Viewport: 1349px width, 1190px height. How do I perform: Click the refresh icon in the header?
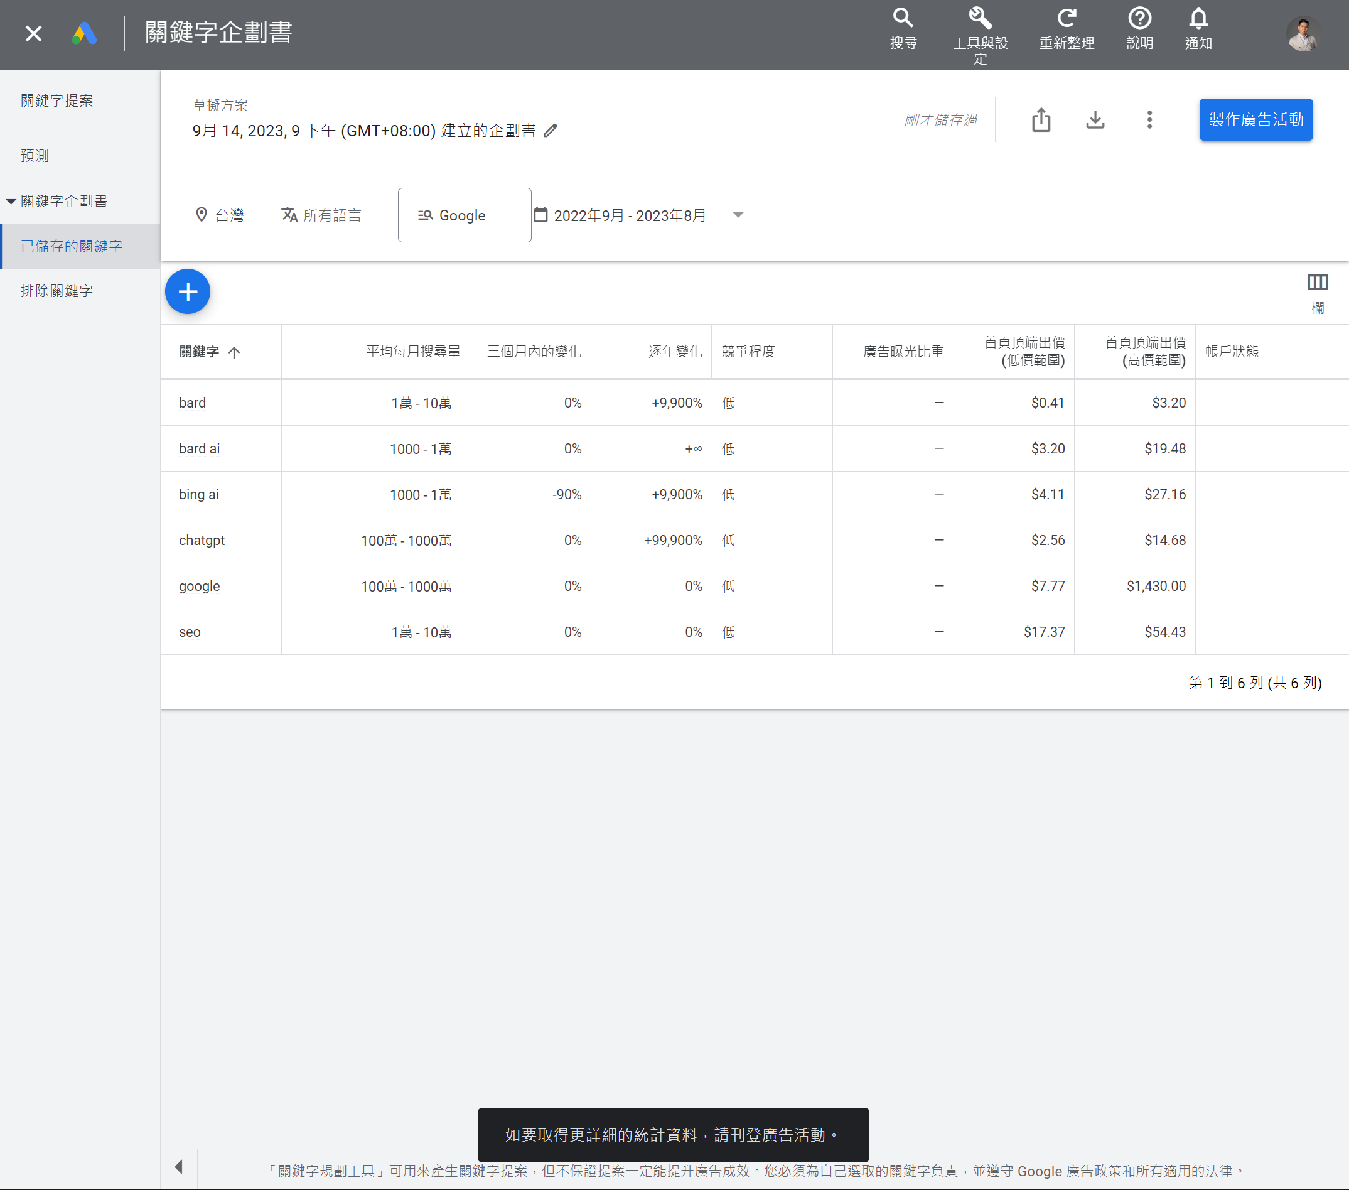click(1067, 18)
